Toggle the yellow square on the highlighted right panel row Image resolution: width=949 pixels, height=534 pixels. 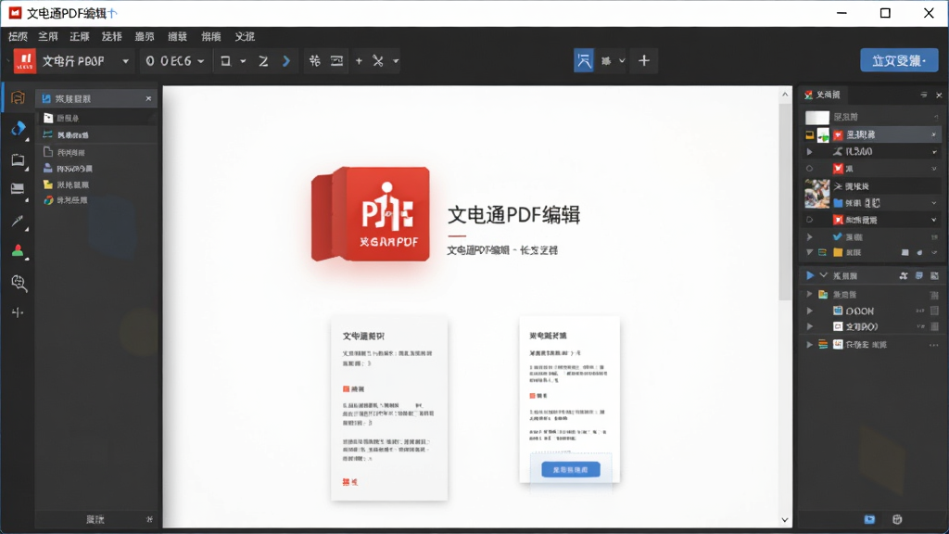810,135
